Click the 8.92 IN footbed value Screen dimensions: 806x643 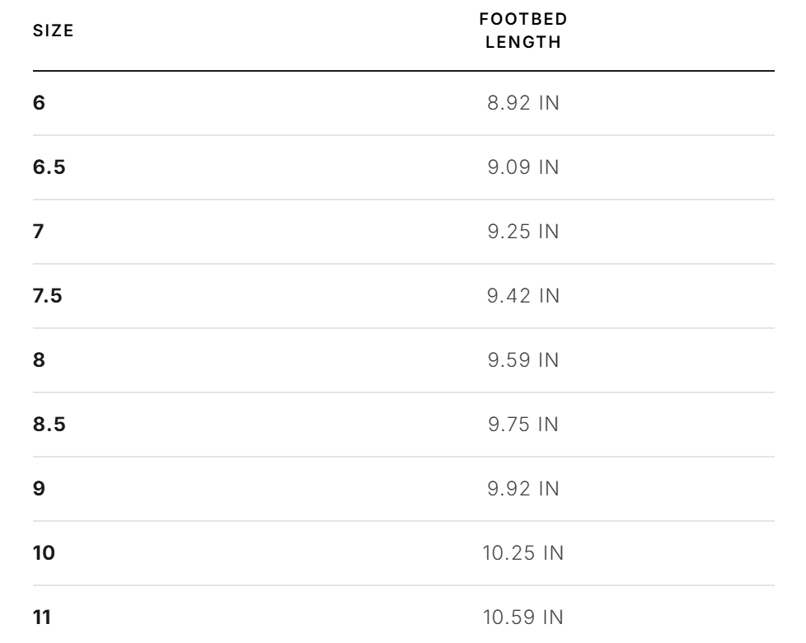[x=523, y=103]
